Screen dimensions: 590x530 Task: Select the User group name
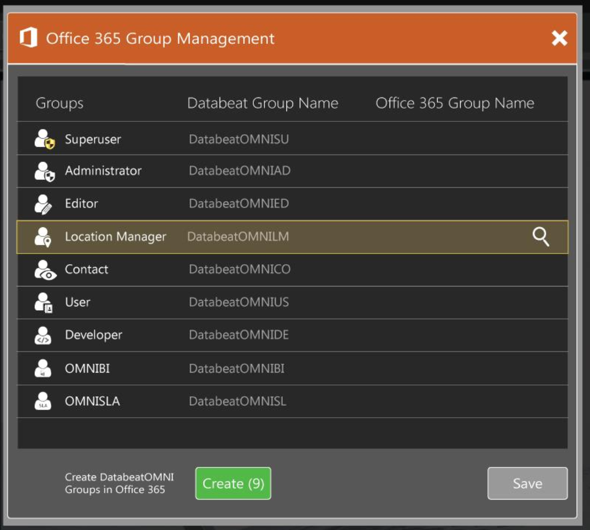pyautogui.click(x=77, y=302)
